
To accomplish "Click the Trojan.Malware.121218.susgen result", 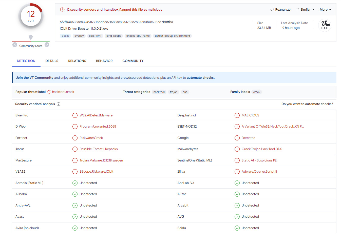I will tap(101, 160).
